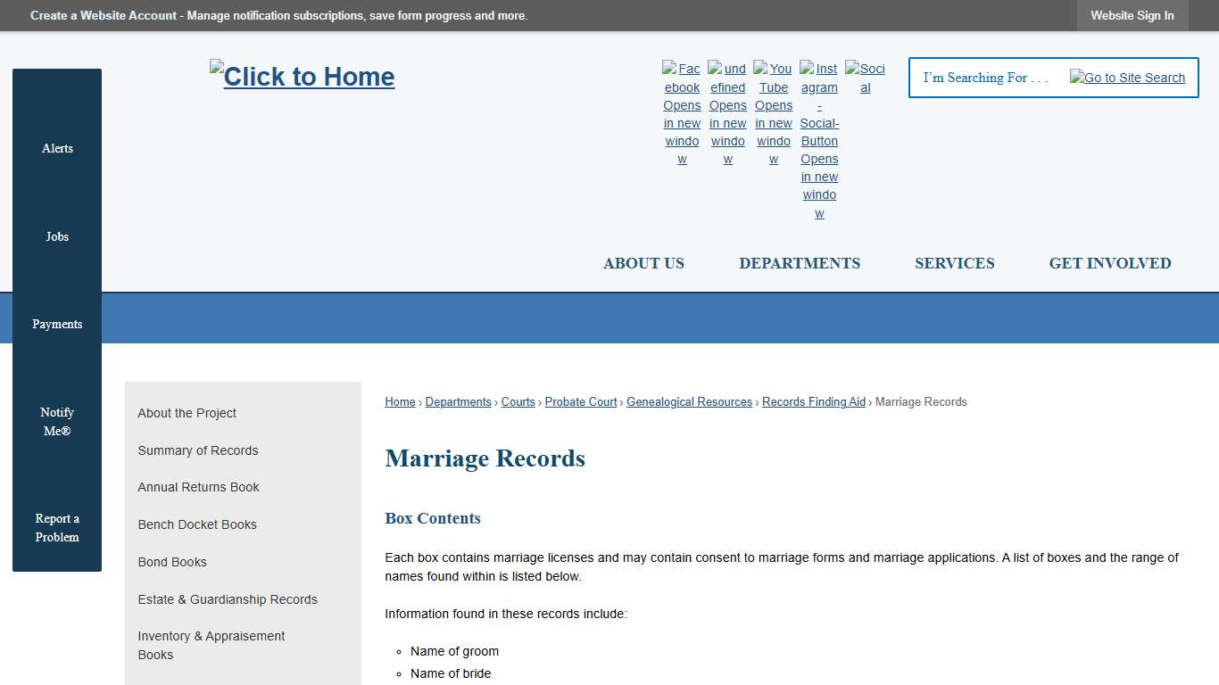Open the Create a Website Account link

coord(103,15)
